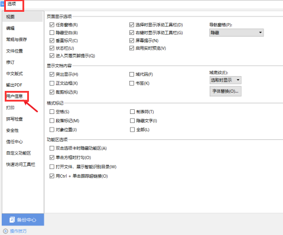Select the 安全性 category
Screen dimensions: 283x235
(x=12, y=130)
